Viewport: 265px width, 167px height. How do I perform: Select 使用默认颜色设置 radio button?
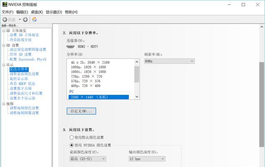point(72,137)
